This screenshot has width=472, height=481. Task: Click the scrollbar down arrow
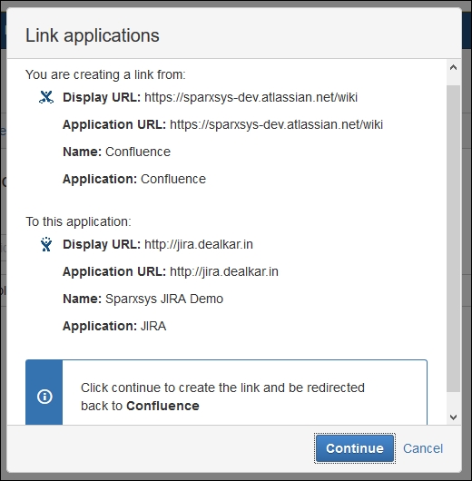(453, 417)
